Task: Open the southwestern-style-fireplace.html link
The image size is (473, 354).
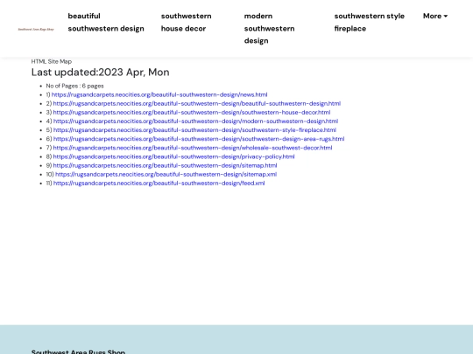Action: click(x=194, y=130)
